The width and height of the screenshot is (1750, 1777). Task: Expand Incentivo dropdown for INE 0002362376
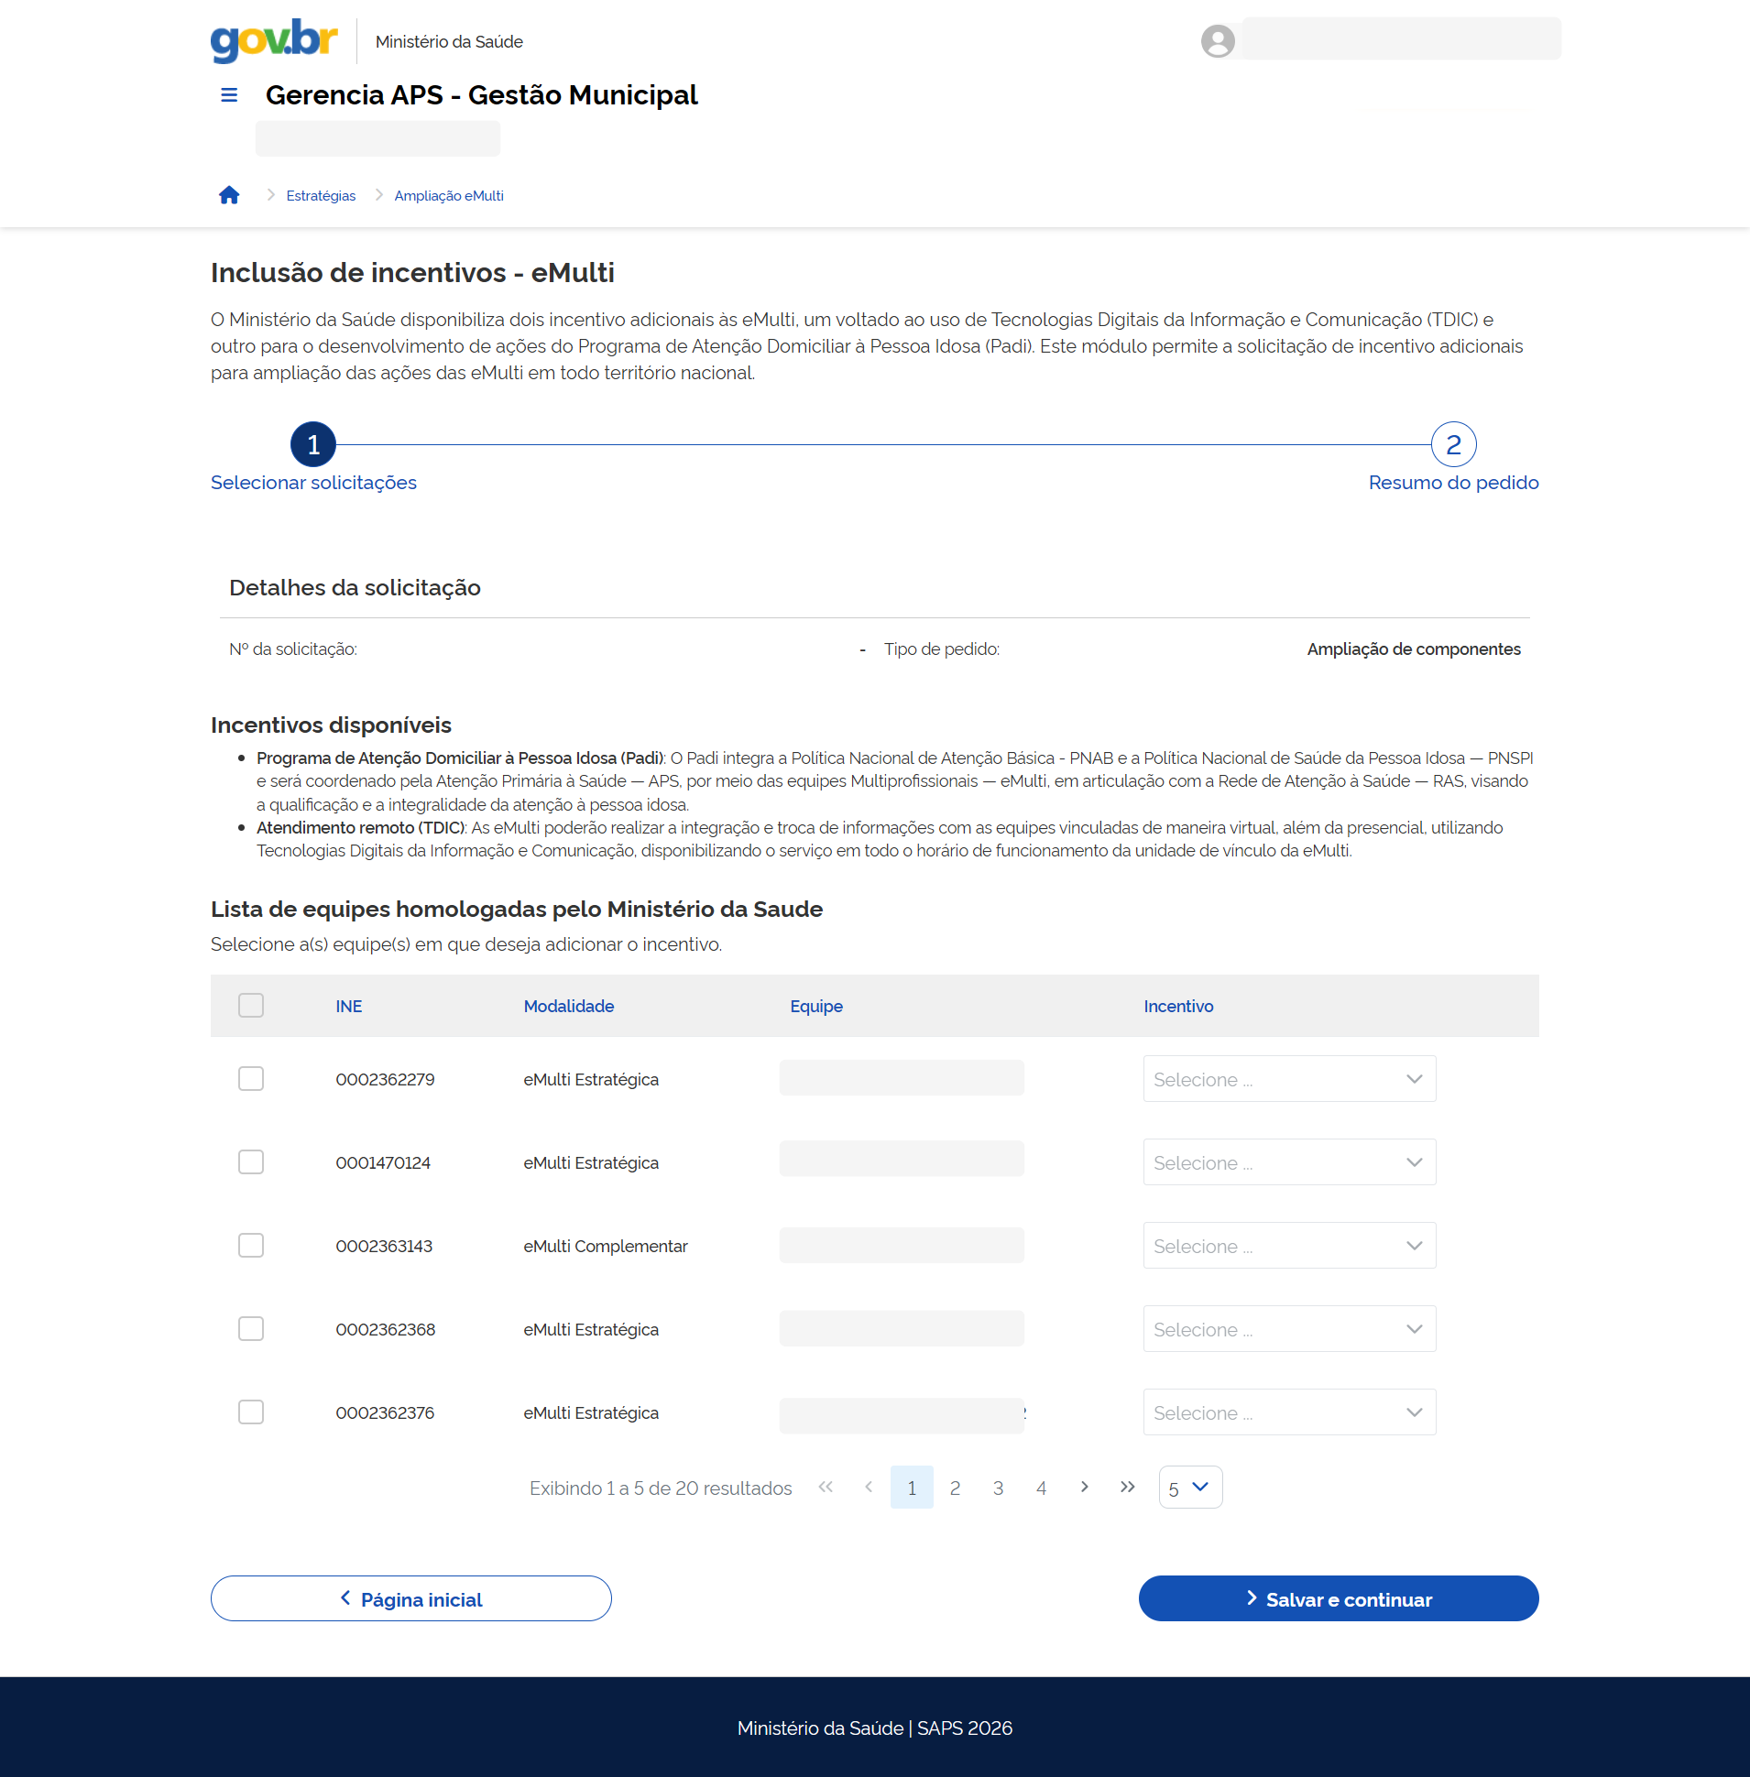pyautogui.click(x=1288, y=1412)
